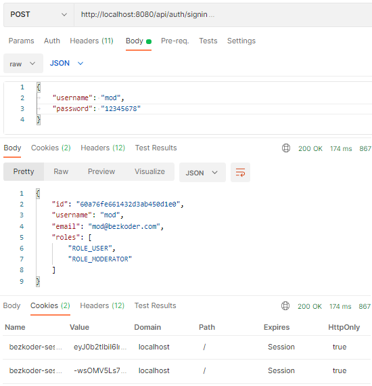This screenshot has width=372, height=386.
Task: Open Headers (12) tab in upper response panel
Action: (x=103, y=148)
